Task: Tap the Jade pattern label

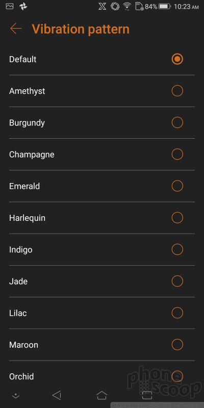Action: [x=18, y=282]
